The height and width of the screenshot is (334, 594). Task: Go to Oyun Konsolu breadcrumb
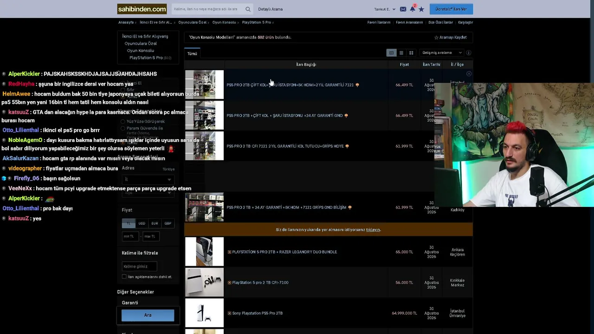click(224, 22)
